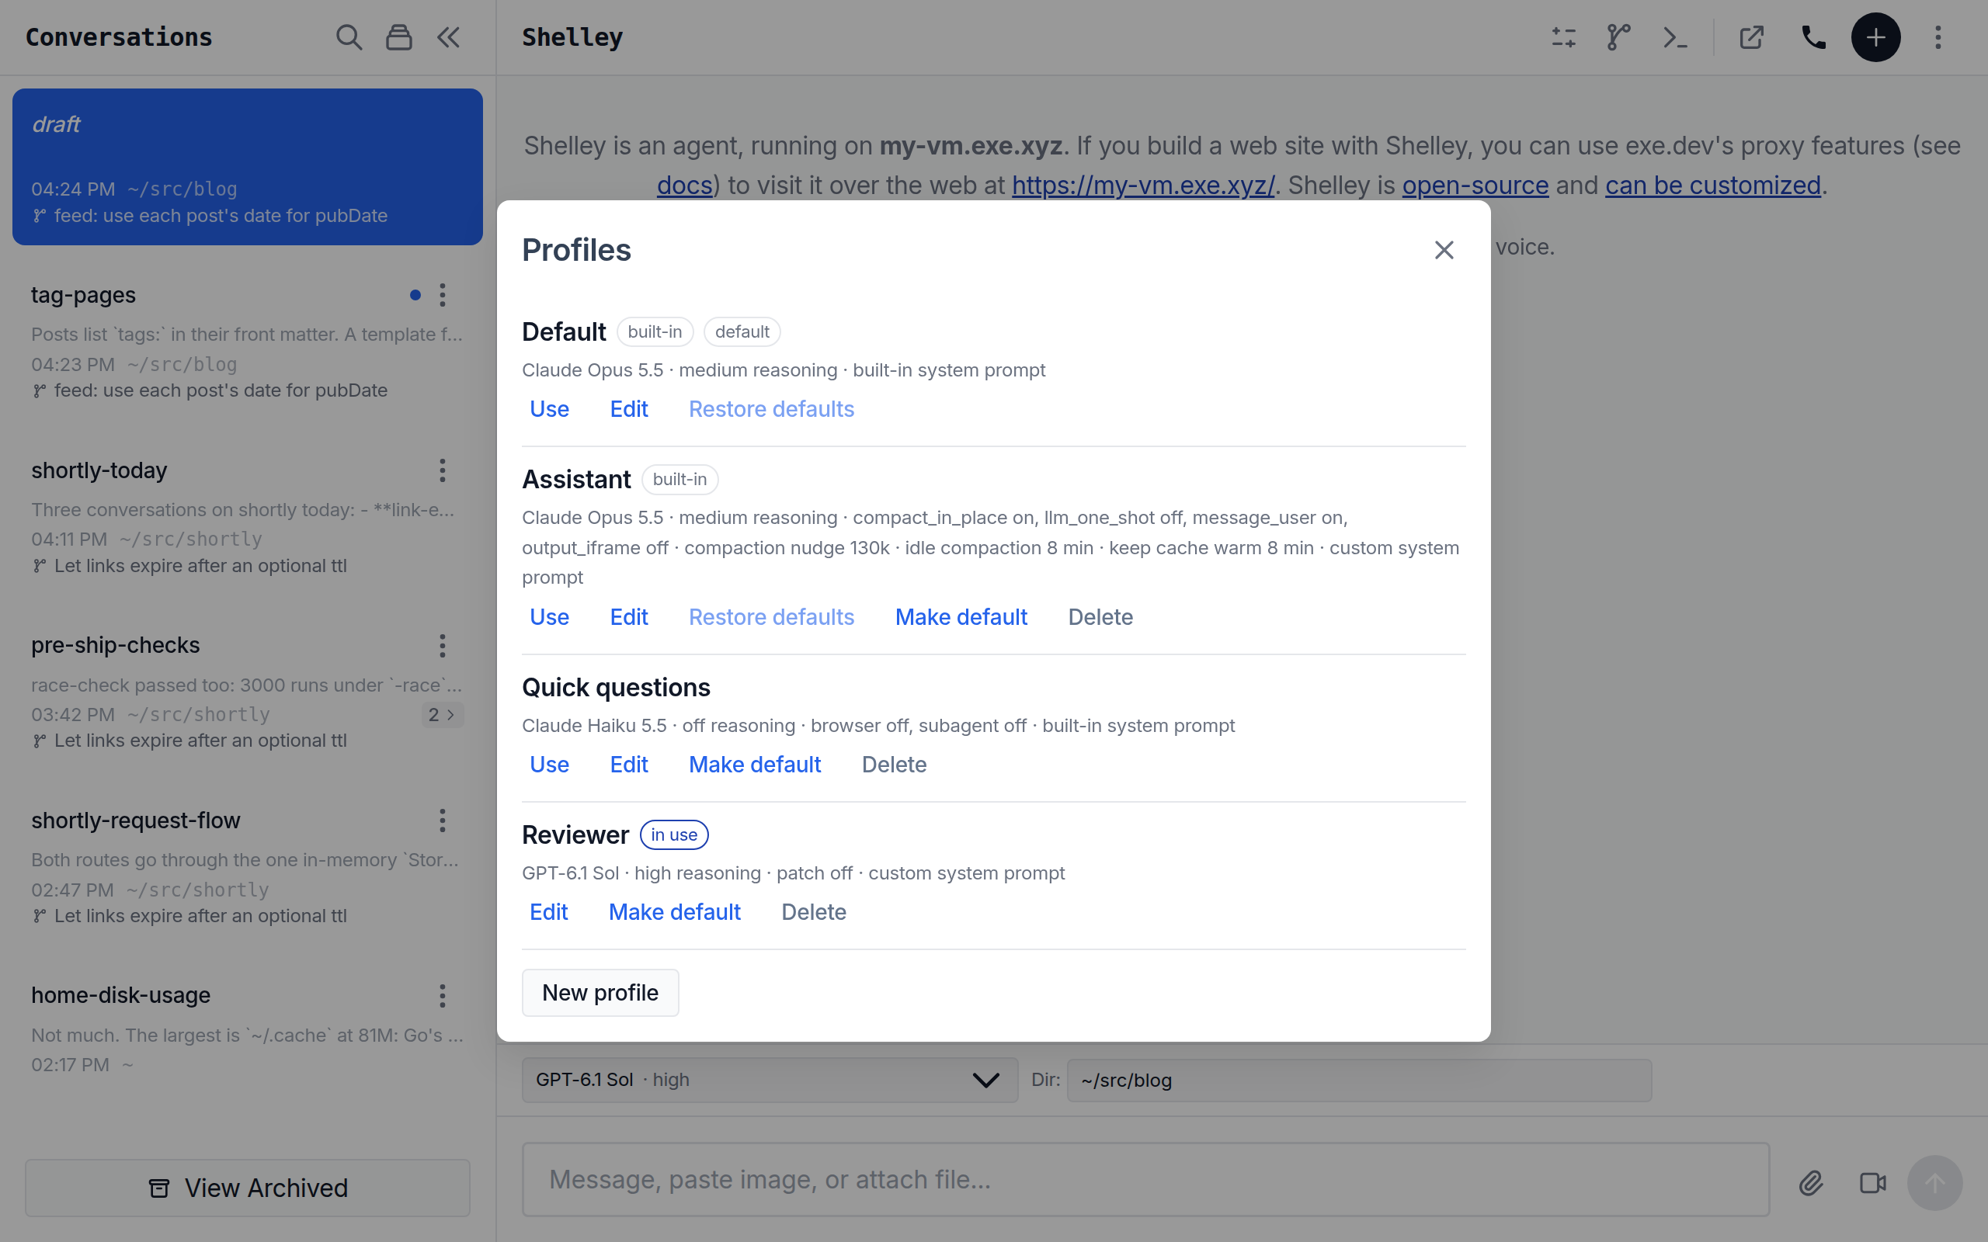Make Quick questions the default profile

point(754,764)
